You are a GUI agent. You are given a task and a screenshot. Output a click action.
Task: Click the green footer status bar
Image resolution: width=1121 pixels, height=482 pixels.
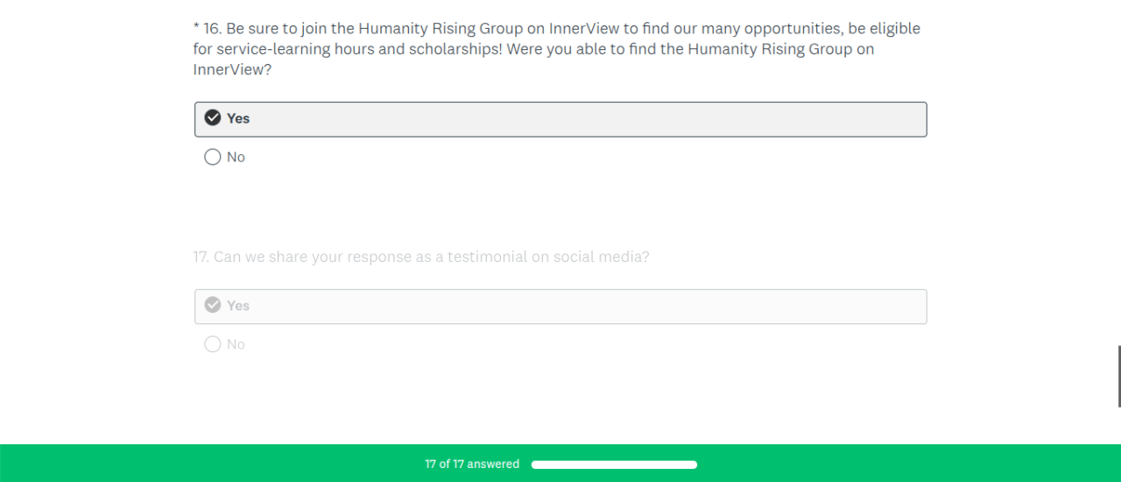tap(876, 464)
